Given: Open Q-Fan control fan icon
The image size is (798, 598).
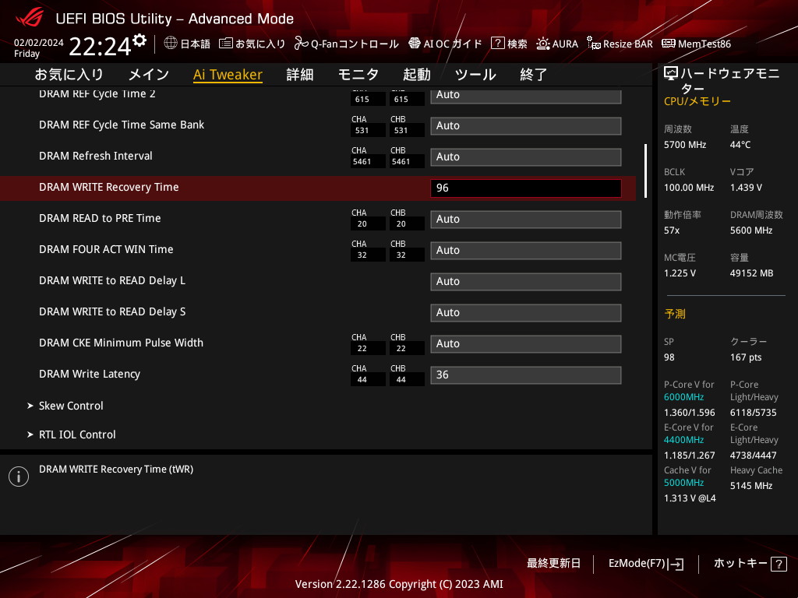Looking at the screenshot, I should tap(301, 44).
